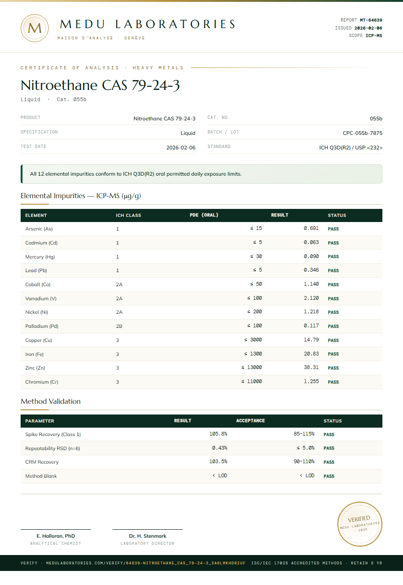
Task: Select the Arsenic (As) row label
Action: pyautogui.click(x=39, y=229)
